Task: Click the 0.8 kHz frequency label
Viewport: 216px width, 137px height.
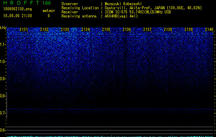Action: [3, 96]
